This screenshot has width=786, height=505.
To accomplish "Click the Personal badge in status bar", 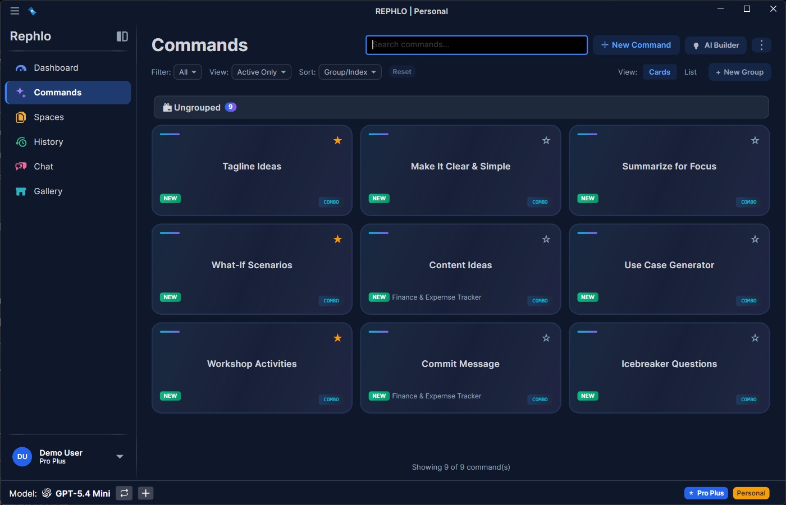I will point(751,493).
